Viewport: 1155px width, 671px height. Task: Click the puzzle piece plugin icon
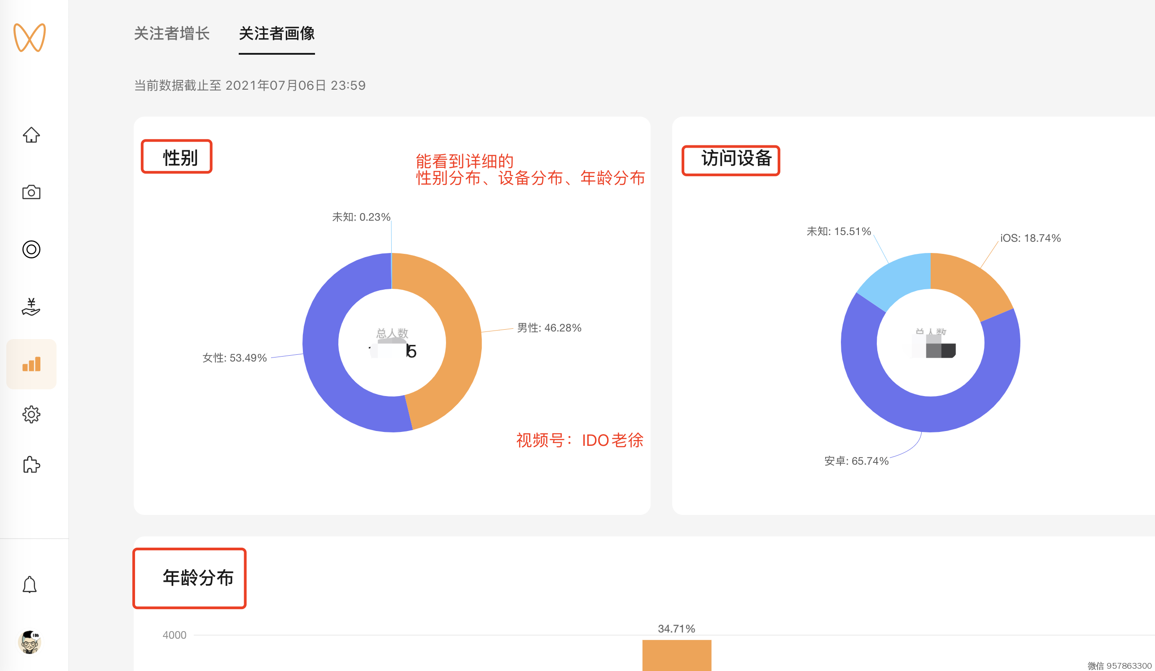(31, 464)
